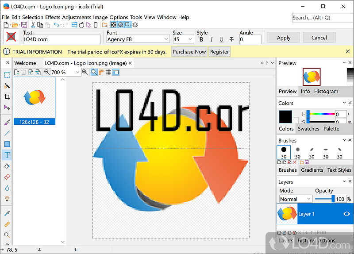Create a new file from the toolbar

[x=6, y=25]
